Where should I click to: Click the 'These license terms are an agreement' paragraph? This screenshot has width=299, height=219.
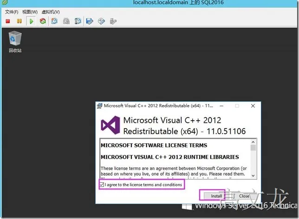[x=174, y=171]
